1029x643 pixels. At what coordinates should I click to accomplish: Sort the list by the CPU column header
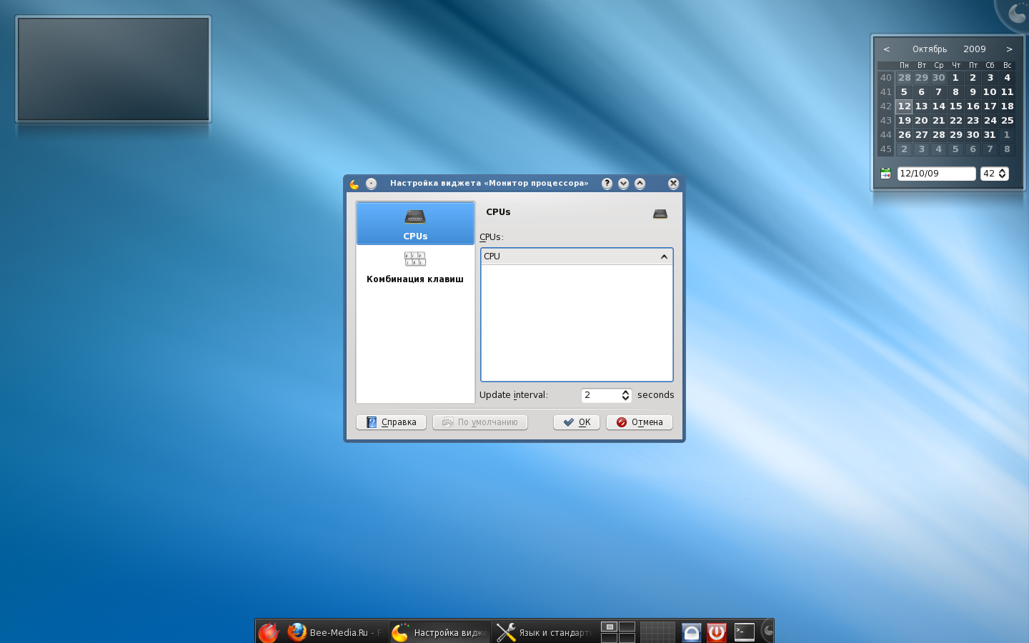pos(577,256)
